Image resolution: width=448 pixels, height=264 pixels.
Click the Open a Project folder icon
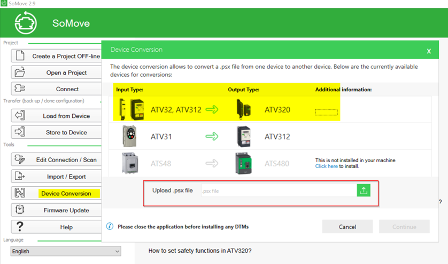click(20, 72)
